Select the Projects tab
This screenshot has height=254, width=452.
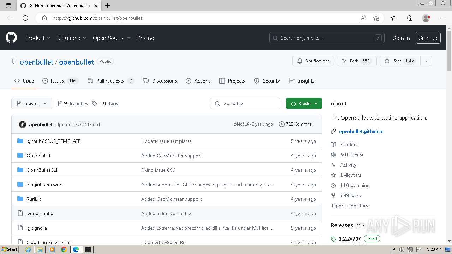(232, 81)
